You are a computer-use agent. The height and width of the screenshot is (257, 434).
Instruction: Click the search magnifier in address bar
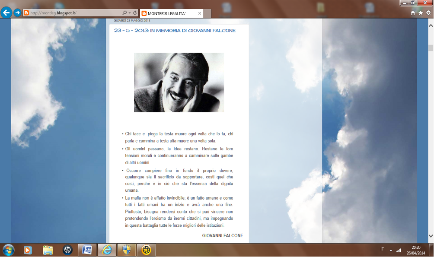pos(125,13)
